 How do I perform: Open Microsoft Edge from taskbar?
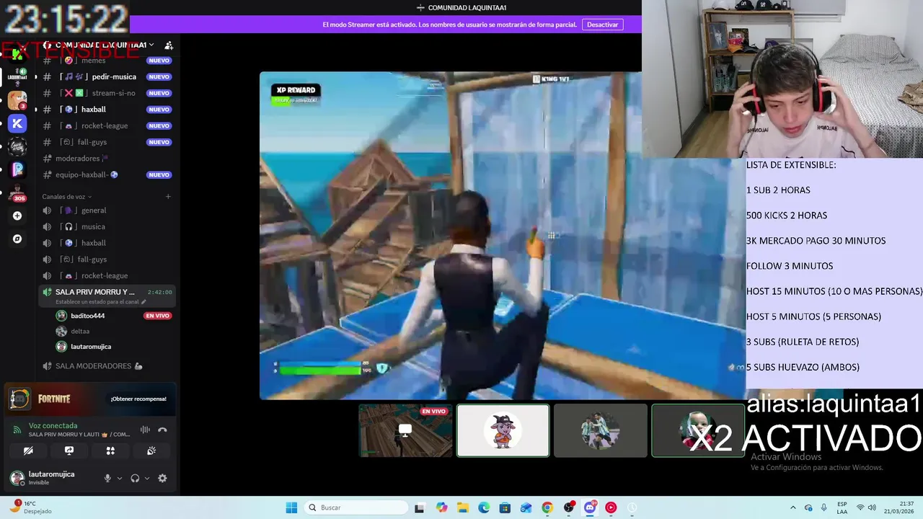[484, 507]
